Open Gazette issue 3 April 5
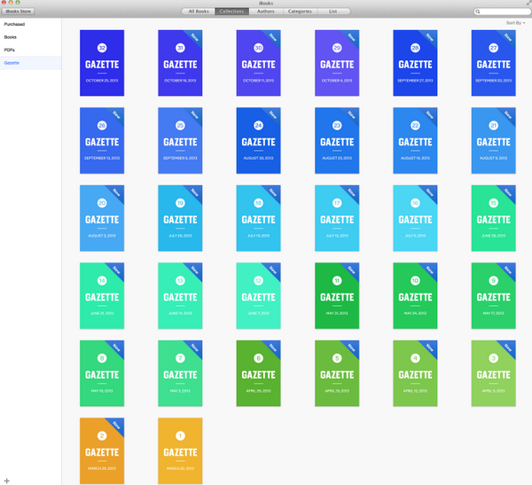 (494, 373)
